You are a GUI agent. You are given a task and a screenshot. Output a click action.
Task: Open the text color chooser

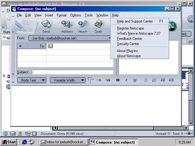click(91, 80)
